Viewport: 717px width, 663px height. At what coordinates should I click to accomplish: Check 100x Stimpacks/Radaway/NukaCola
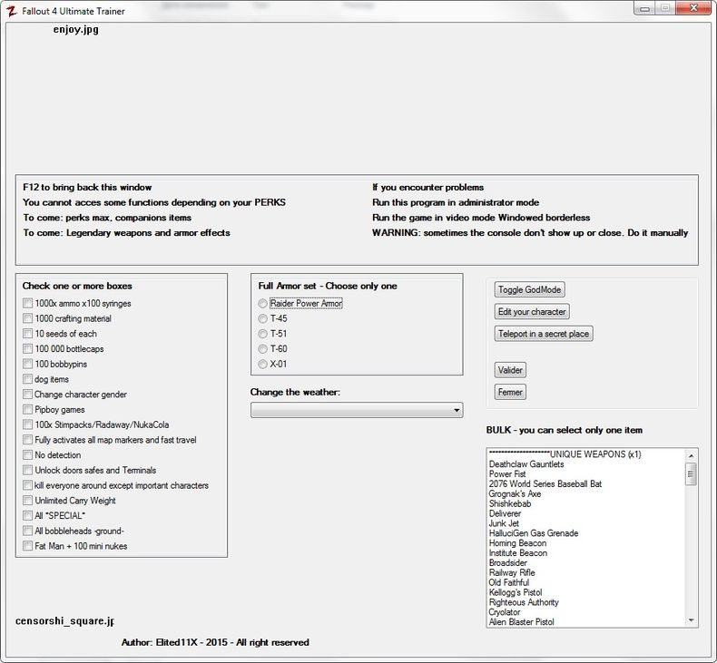tap(28, 424)
